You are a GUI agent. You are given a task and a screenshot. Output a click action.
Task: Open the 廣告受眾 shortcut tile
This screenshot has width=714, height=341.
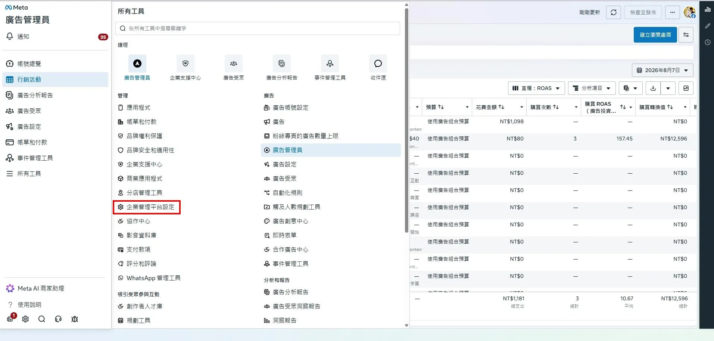pos(234,68)
